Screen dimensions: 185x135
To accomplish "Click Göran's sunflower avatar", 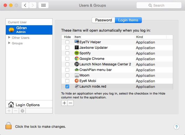I will click(11, 30).
